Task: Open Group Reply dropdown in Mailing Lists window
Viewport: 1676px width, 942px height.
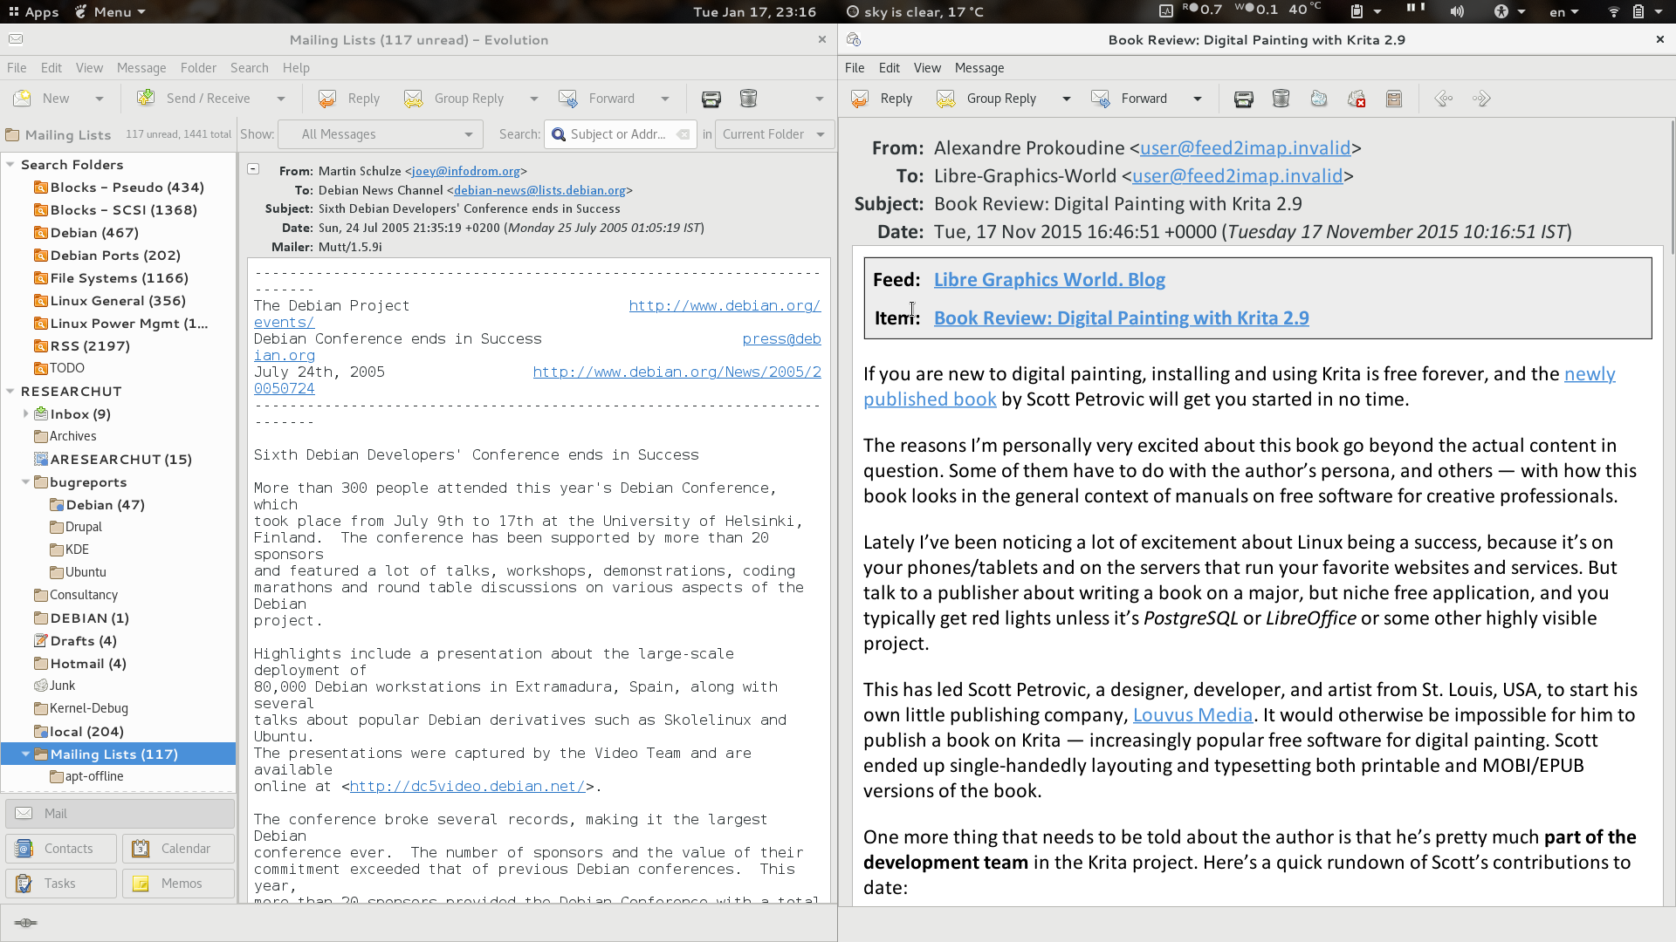Action: point(534,99)
